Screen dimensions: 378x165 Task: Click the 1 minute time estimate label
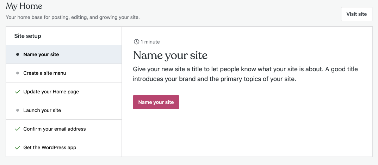pyautogui.click(x=150, y=42)
